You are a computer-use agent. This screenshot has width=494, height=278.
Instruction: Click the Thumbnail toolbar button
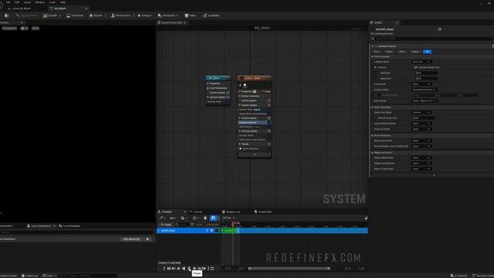tap(75, 15)
